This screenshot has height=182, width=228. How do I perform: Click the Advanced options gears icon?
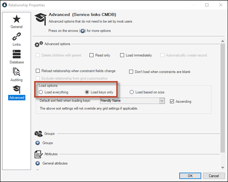pyautogui.click(x=39, y=44)
